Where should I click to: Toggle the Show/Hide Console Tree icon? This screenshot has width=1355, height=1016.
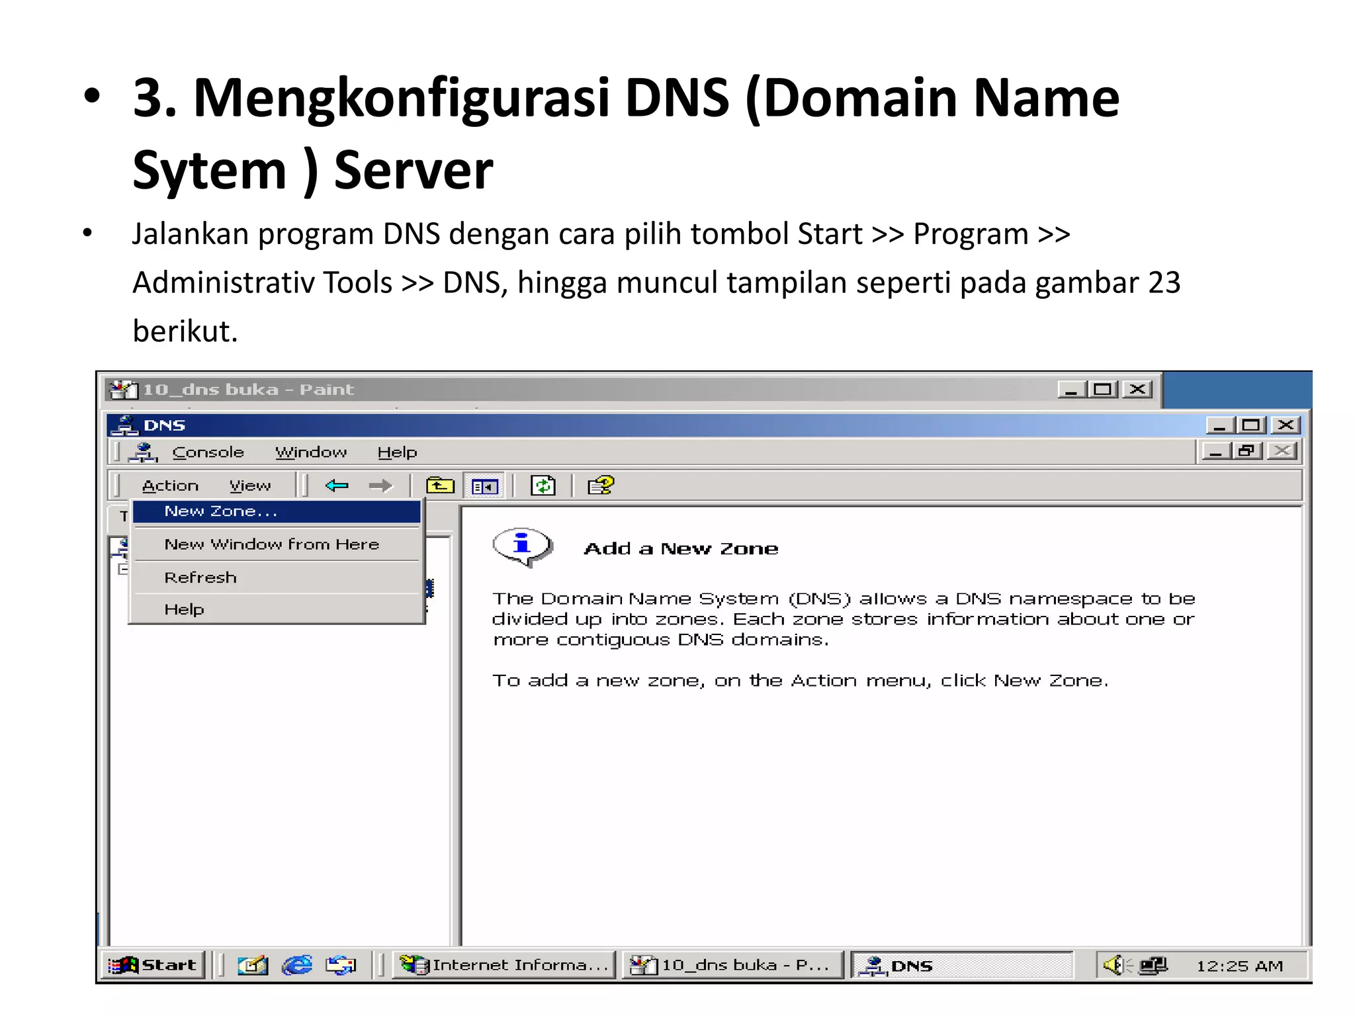click(484, 486)
